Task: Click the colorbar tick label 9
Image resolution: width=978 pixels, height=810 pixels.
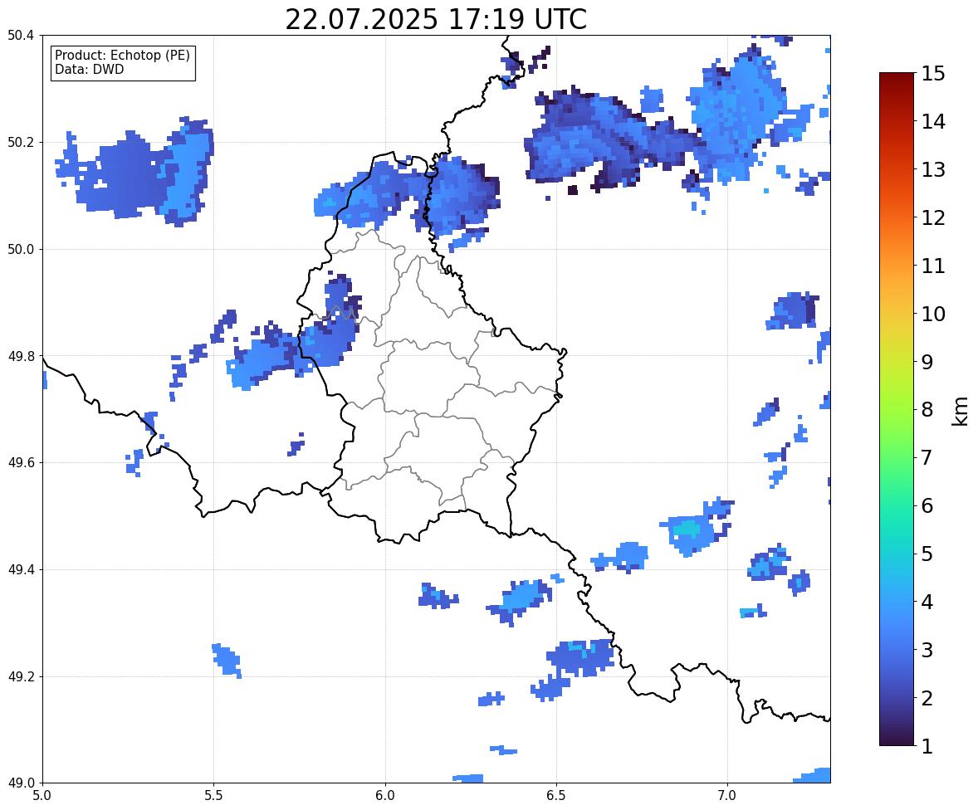Action: click(x=927, y=362)
